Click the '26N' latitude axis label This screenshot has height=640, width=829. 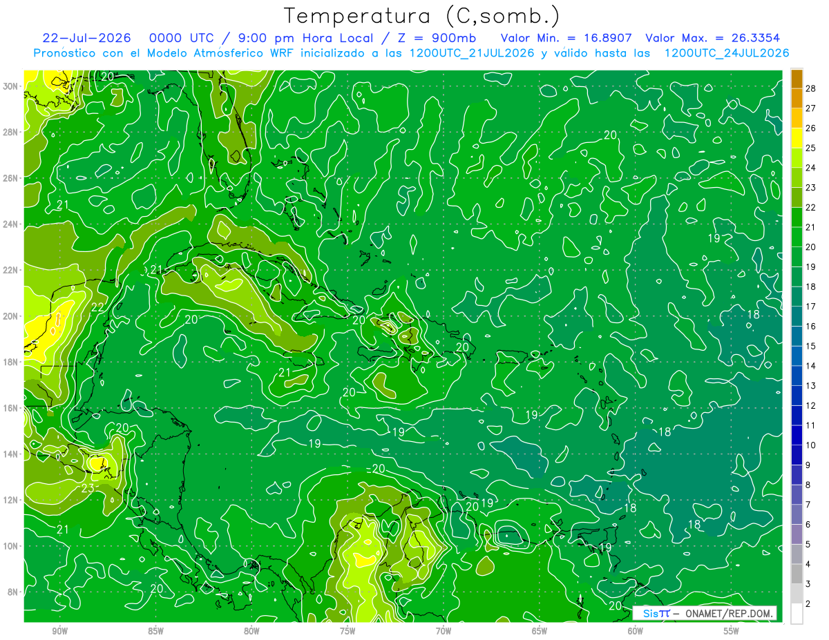11,178
